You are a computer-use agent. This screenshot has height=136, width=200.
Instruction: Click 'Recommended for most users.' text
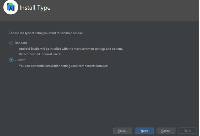[40, 54]
